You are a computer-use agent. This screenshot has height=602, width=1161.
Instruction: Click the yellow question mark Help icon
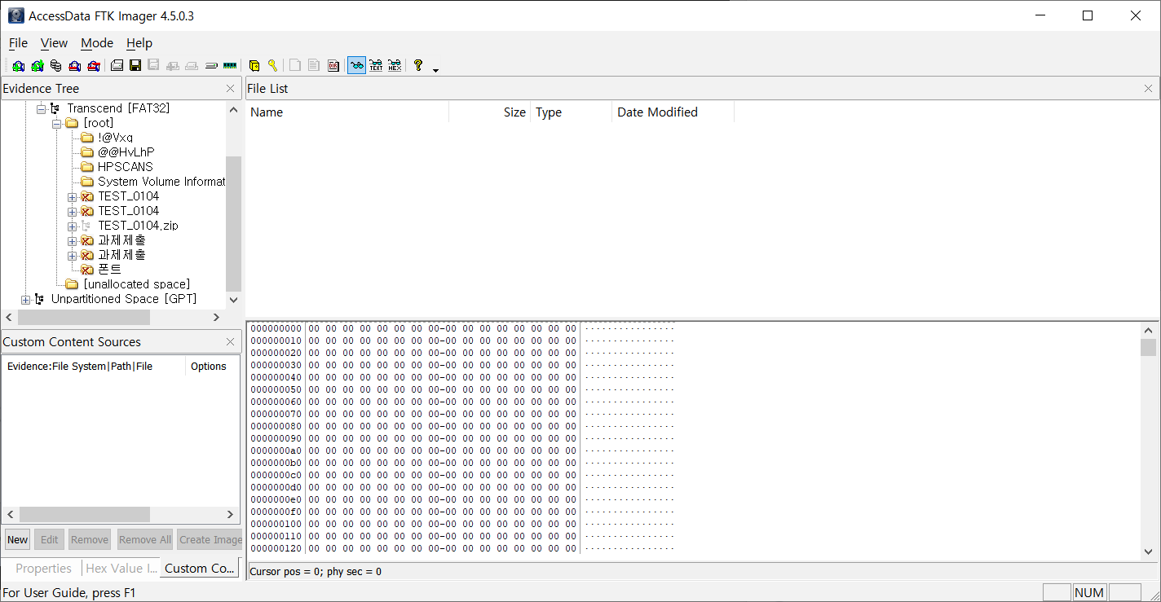(x=418, y=66)
